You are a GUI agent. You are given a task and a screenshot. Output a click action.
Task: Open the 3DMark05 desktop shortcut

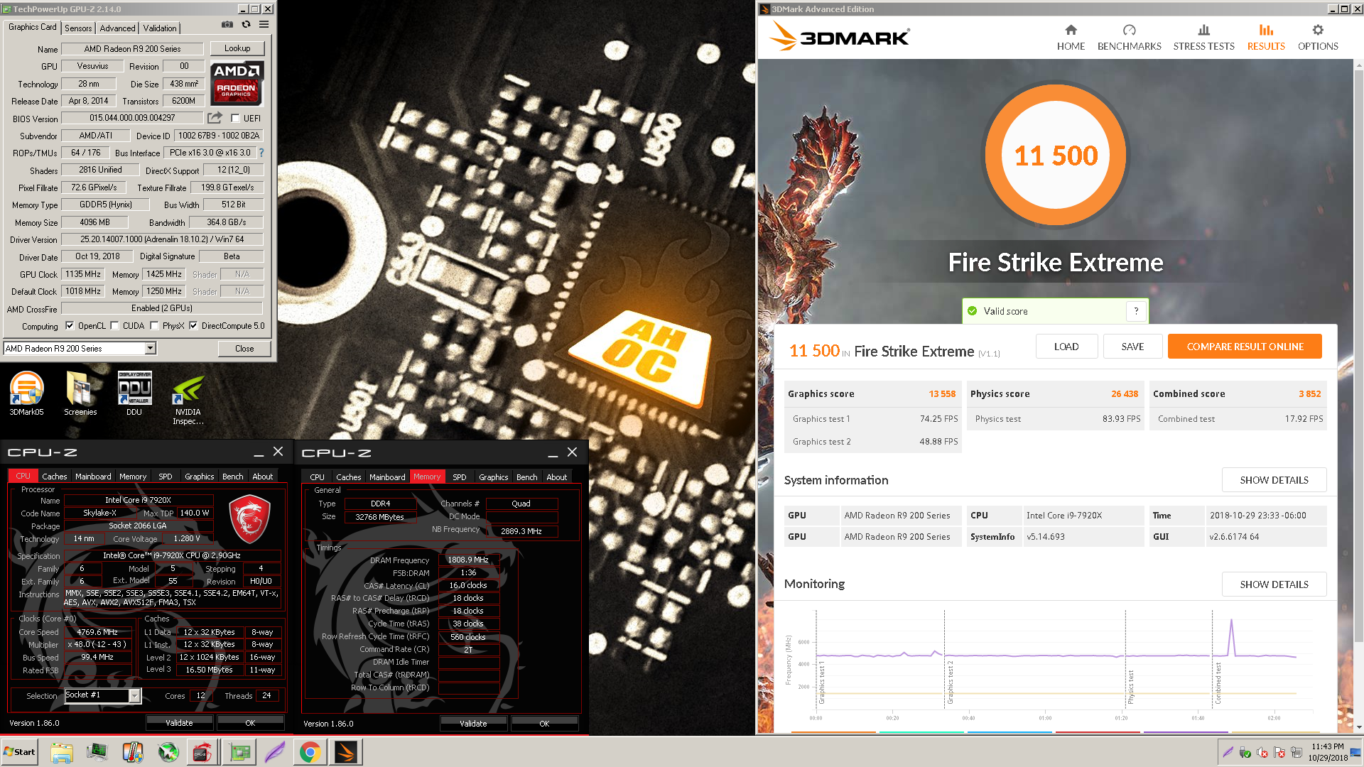[26, 393]
